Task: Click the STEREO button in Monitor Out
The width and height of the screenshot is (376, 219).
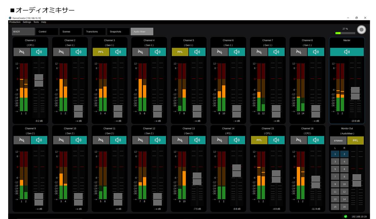Action: pos(338,140)
